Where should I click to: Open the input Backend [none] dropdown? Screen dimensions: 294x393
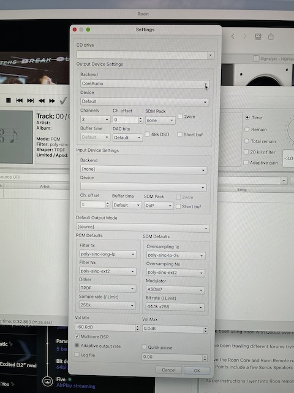(x=143, y=169)
